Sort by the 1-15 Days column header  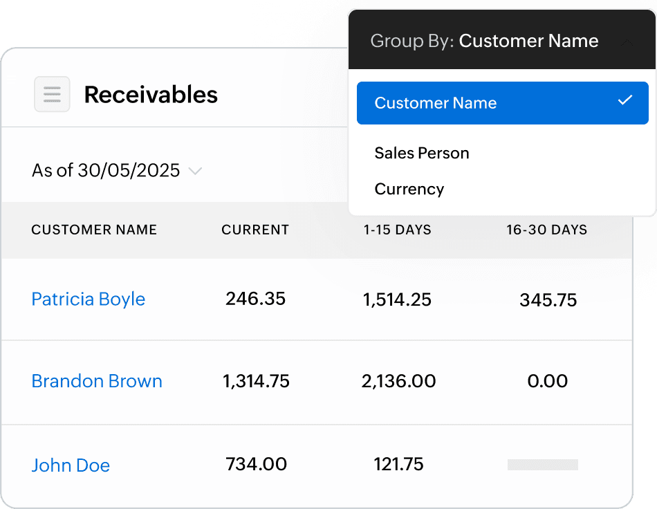[x=398, y=230]
